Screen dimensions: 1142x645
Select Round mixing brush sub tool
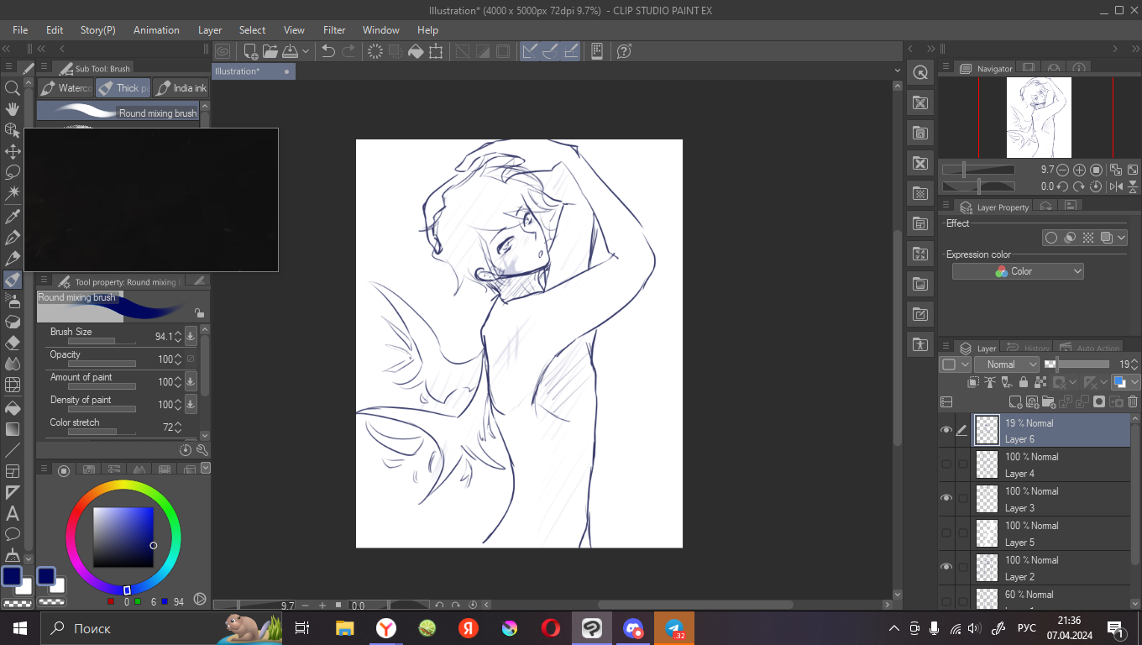(x=118, y=112)
